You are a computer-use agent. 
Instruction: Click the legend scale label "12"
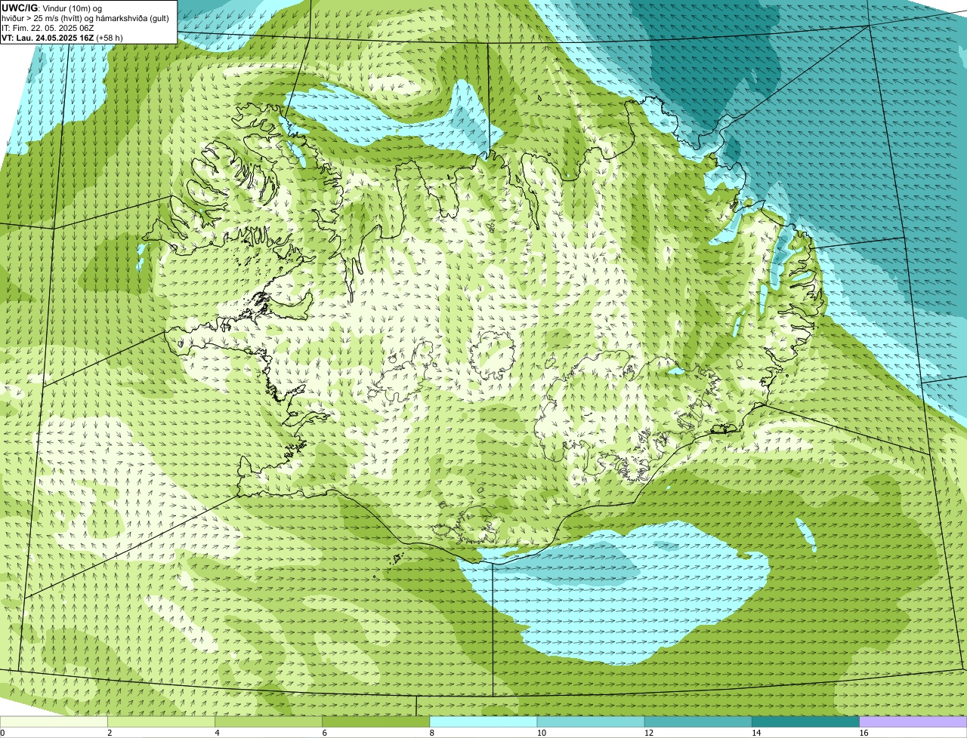648,733
